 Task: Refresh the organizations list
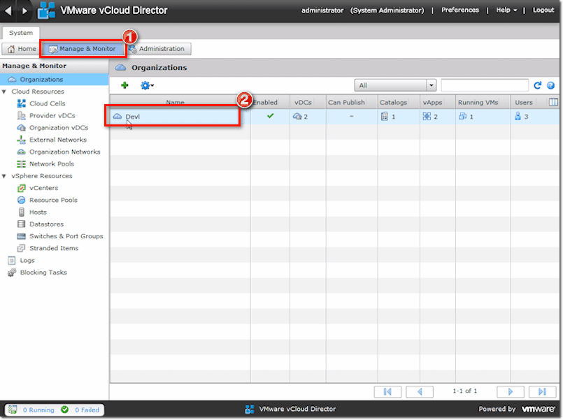click(537, 85)
